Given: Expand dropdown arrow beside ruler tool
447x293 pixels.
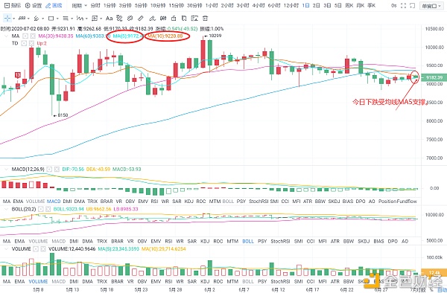Looking at the screenshot, I should click(x=28, y=19).
